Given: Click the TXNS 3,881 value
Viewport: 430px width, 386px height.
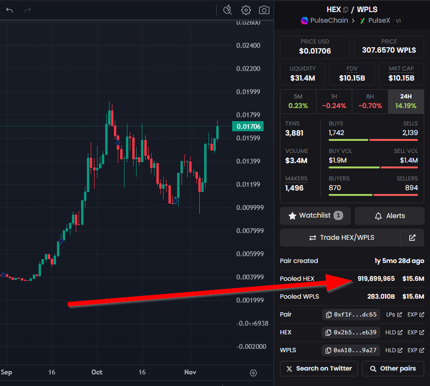Looking at the screenshot, I should pyautogui.click(x=294, y=133).
